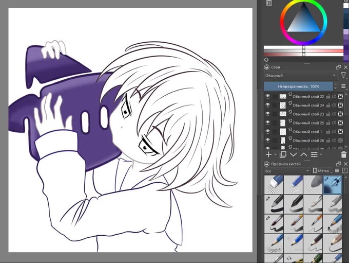Select the blue pencil preset with hatched shading
Image resolution: width=349 pixels, height=263 pixels.
(332, 223)
